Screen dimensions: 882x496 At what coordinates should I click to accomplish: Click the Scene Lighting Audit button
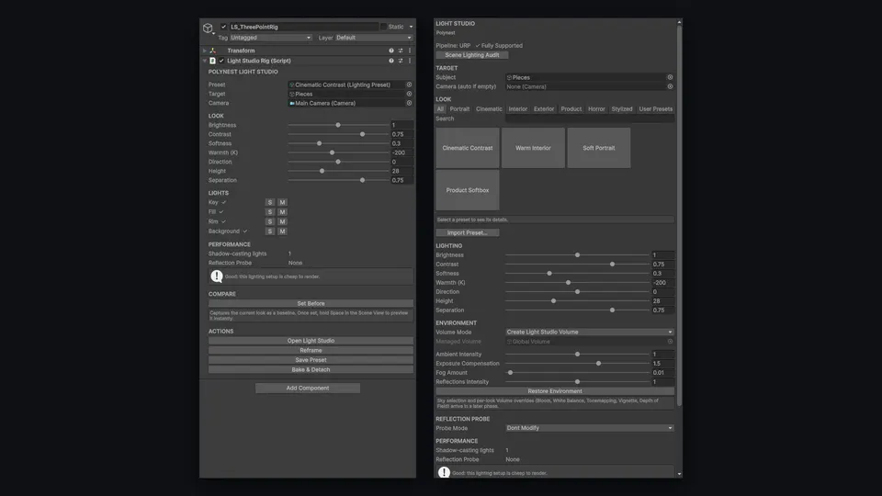[472, 55]
